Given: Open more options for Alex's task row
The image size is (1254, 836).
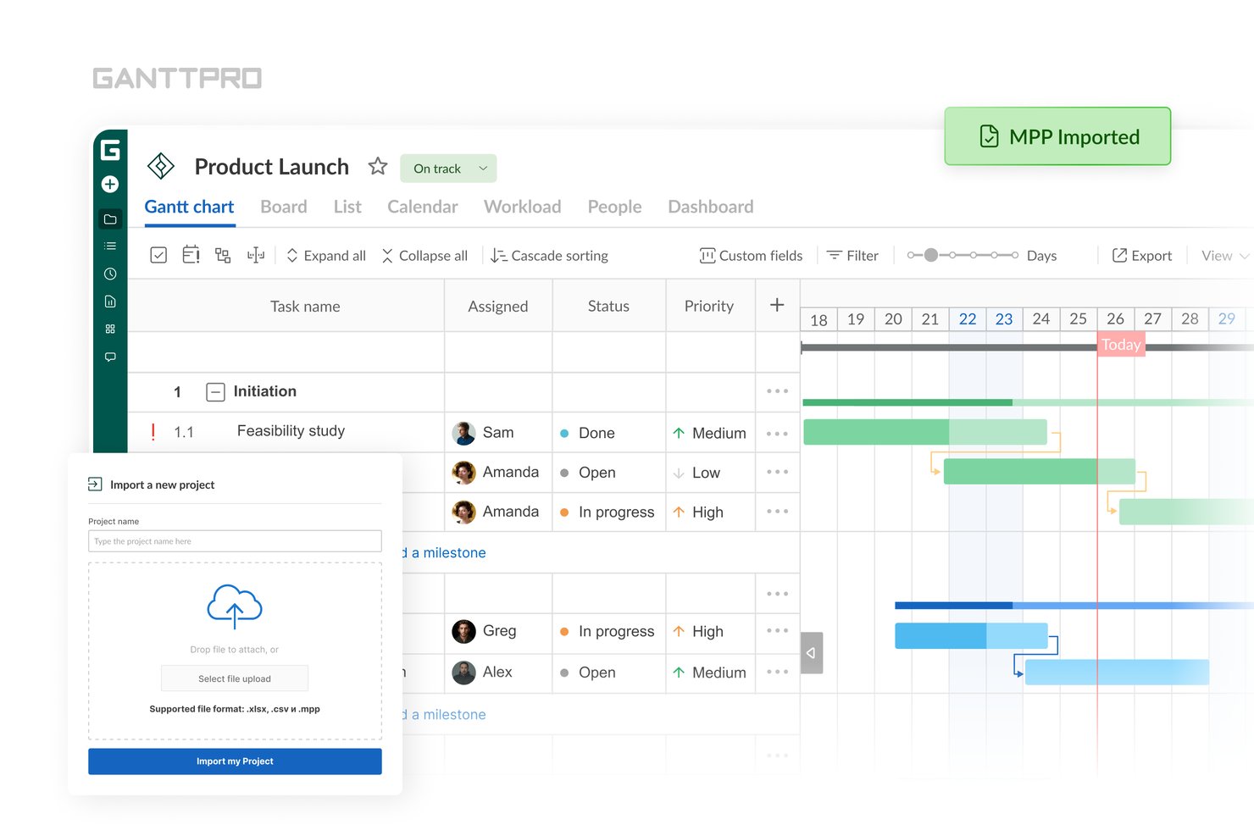Looking at the screenshot, I should coord(777,672).
